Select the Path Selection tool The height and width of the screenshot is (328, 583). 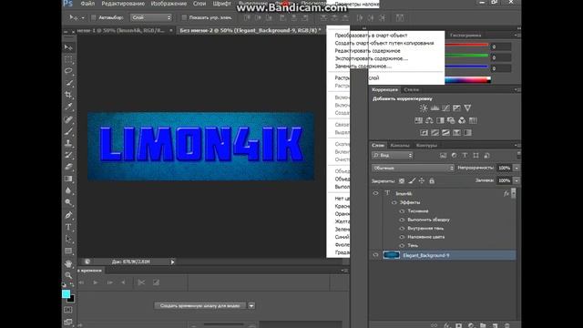(68, 239)
